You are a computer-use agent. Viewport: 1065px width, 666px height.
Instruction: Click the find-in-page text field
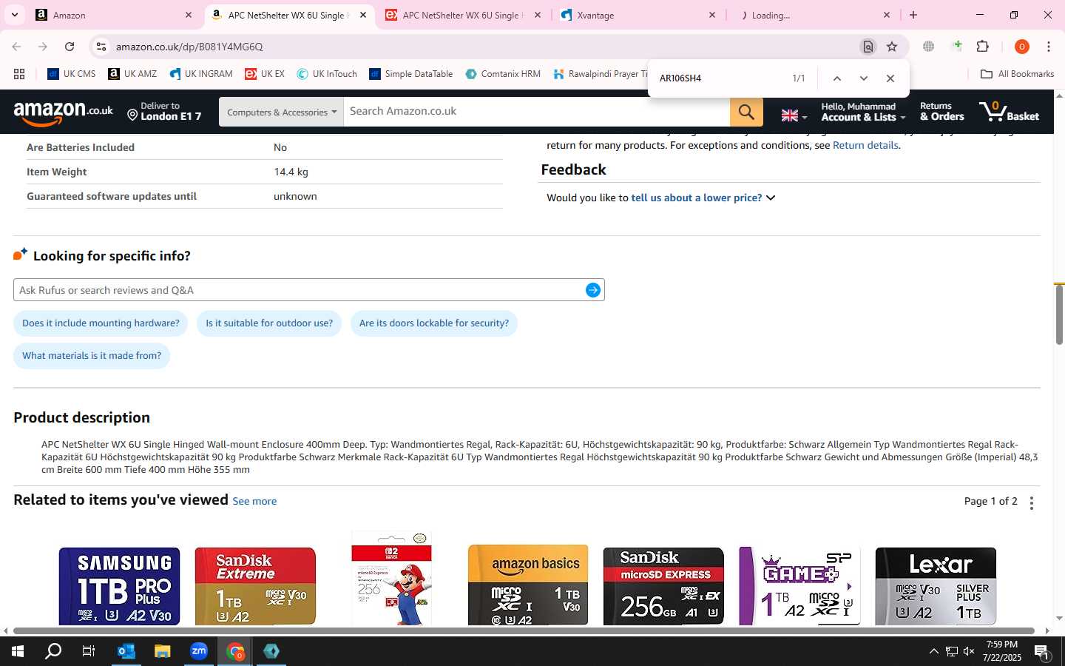717,78
